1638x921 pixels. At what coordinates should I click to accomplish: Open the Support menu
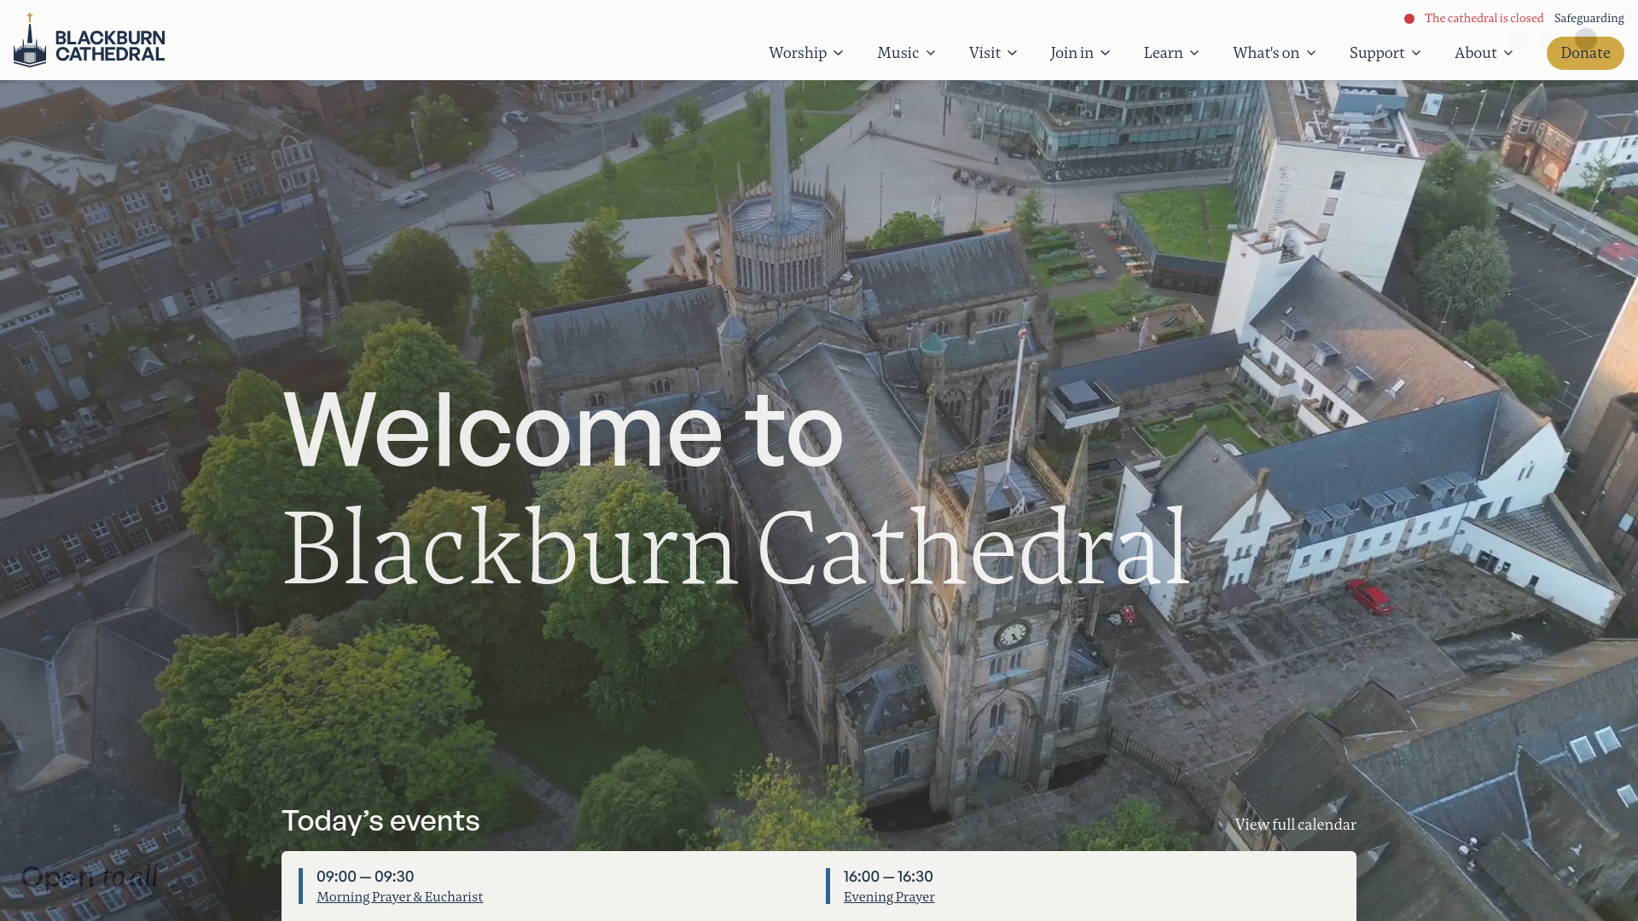(x=1377, y=53)
